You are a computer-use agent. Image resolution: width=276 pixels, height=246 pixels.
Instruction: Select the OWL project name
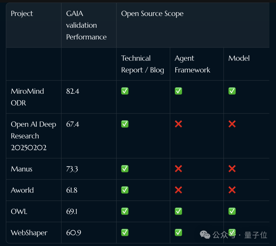19,211
